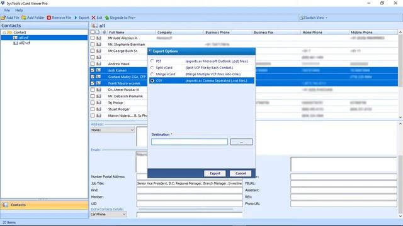Image resolution: width=403 pixels, height=226 pixels.
Task: Sort by the Company column header
Action: click(x=179, y=32)
